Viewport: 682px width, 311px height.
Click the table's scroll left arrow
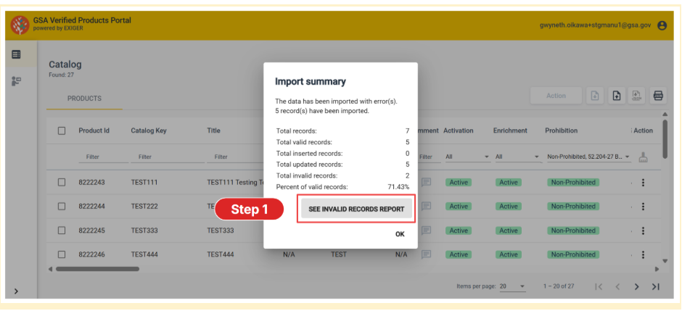pos(51,269)
